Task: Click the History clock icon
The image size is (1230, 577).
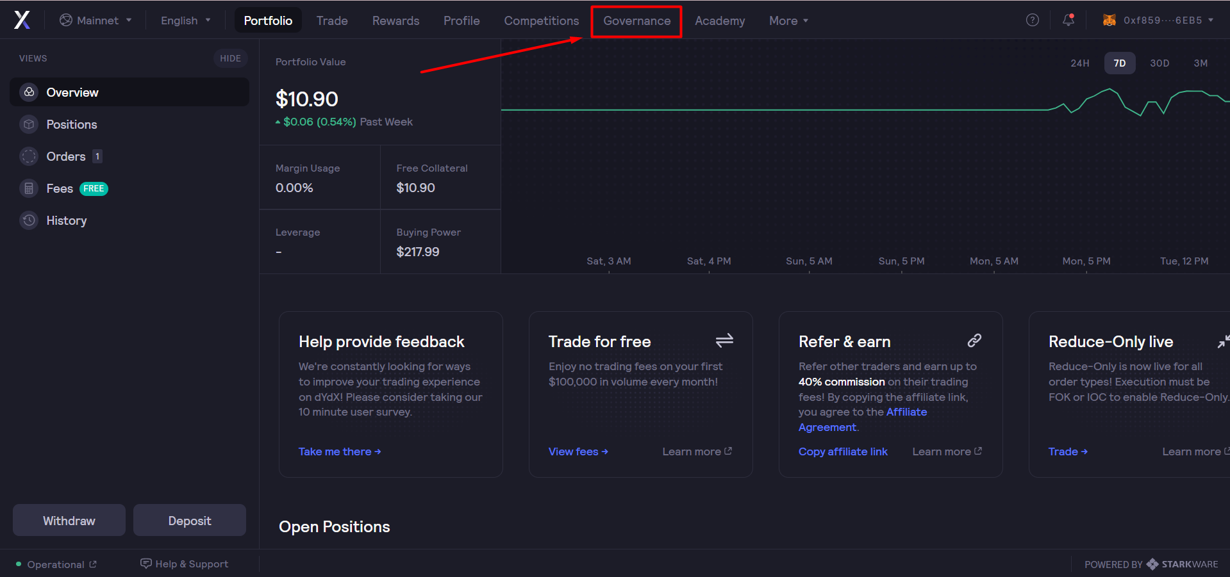Action: [29, 220]
